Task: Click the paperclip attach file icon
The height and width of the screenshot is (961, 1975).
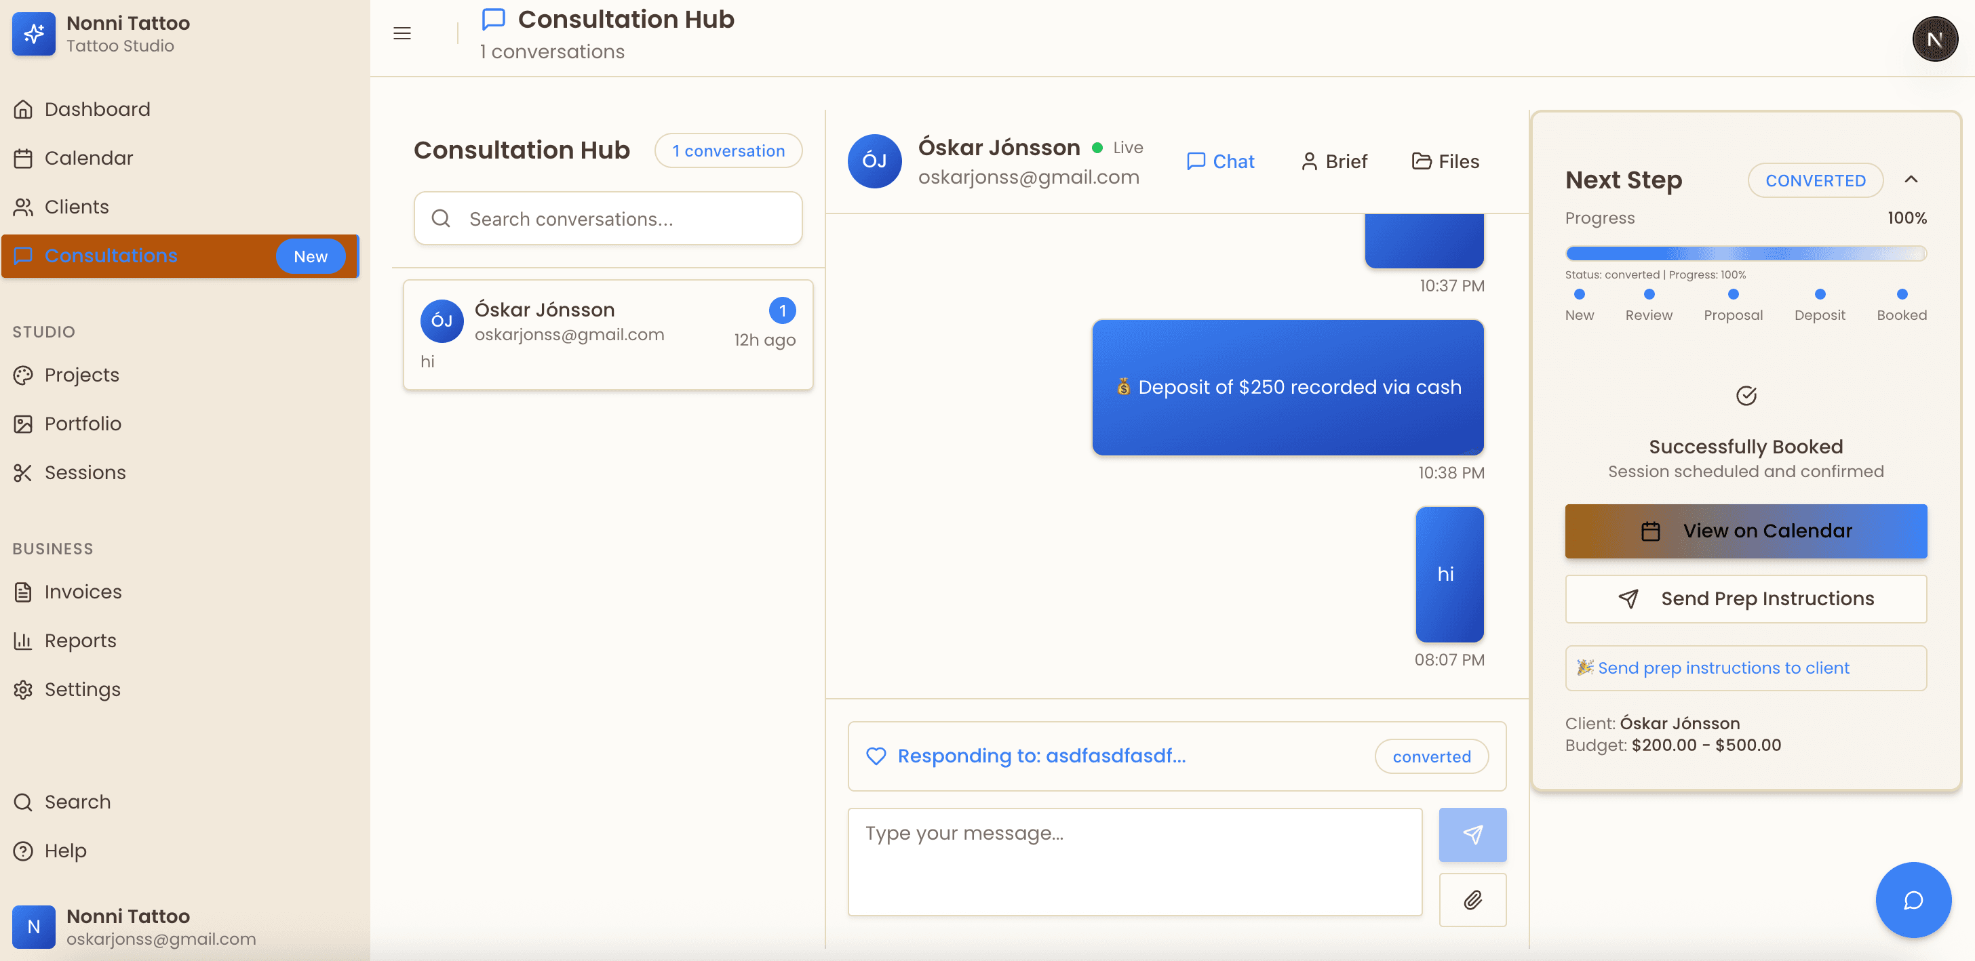Action: point(1472,900)
